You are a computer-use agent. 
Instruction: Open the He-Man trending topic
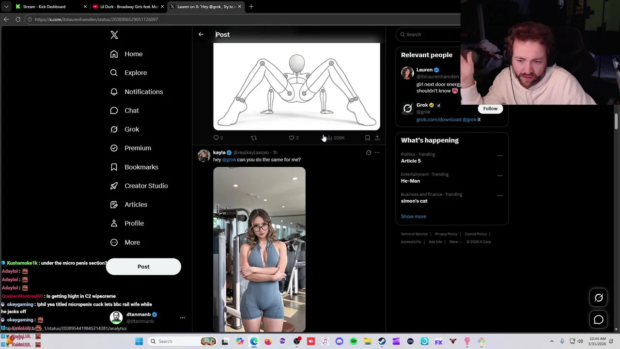click(410, 181)
